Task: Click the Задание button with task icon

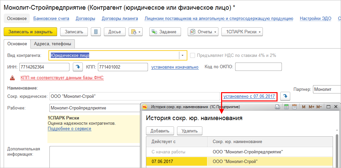Action: pyautogui.click(x=164, y=32)
